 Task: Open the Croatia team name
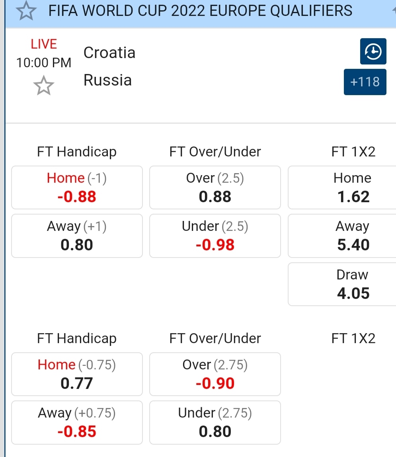tap(109, 53)
